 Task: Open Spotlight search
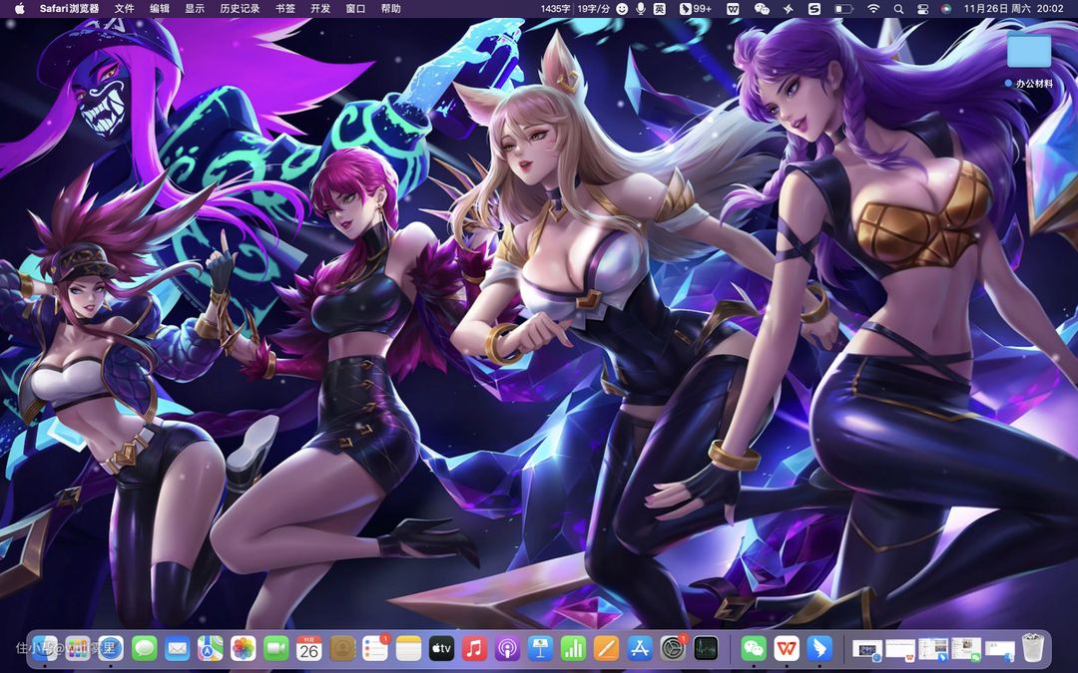click(898, 8)
